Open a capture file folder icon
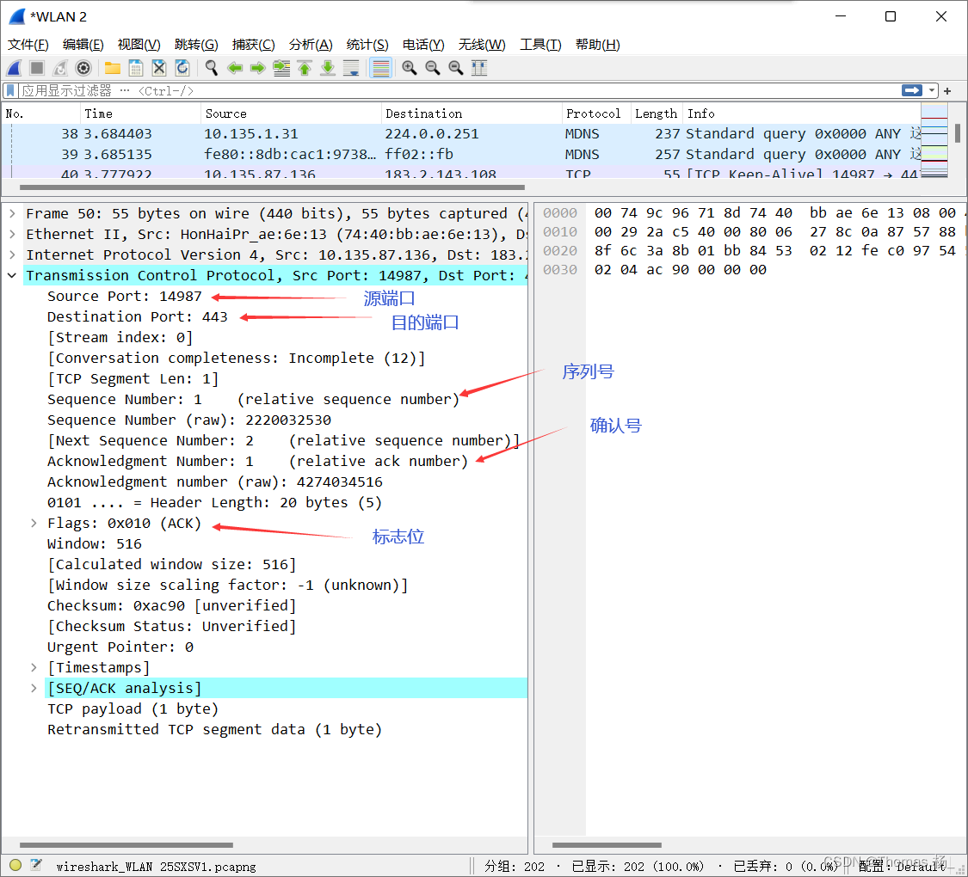Image resolution: width=968 pixels, height=877 pixels. click(113, 68)
